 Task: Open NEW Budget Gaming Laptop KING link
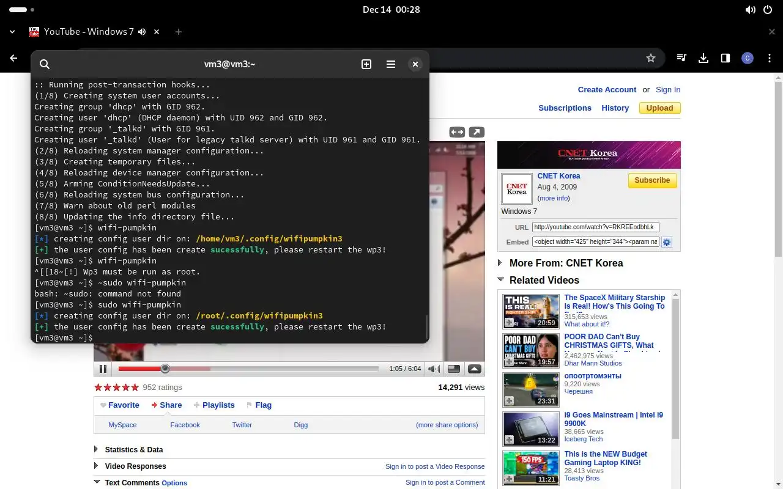coord(606,458)
